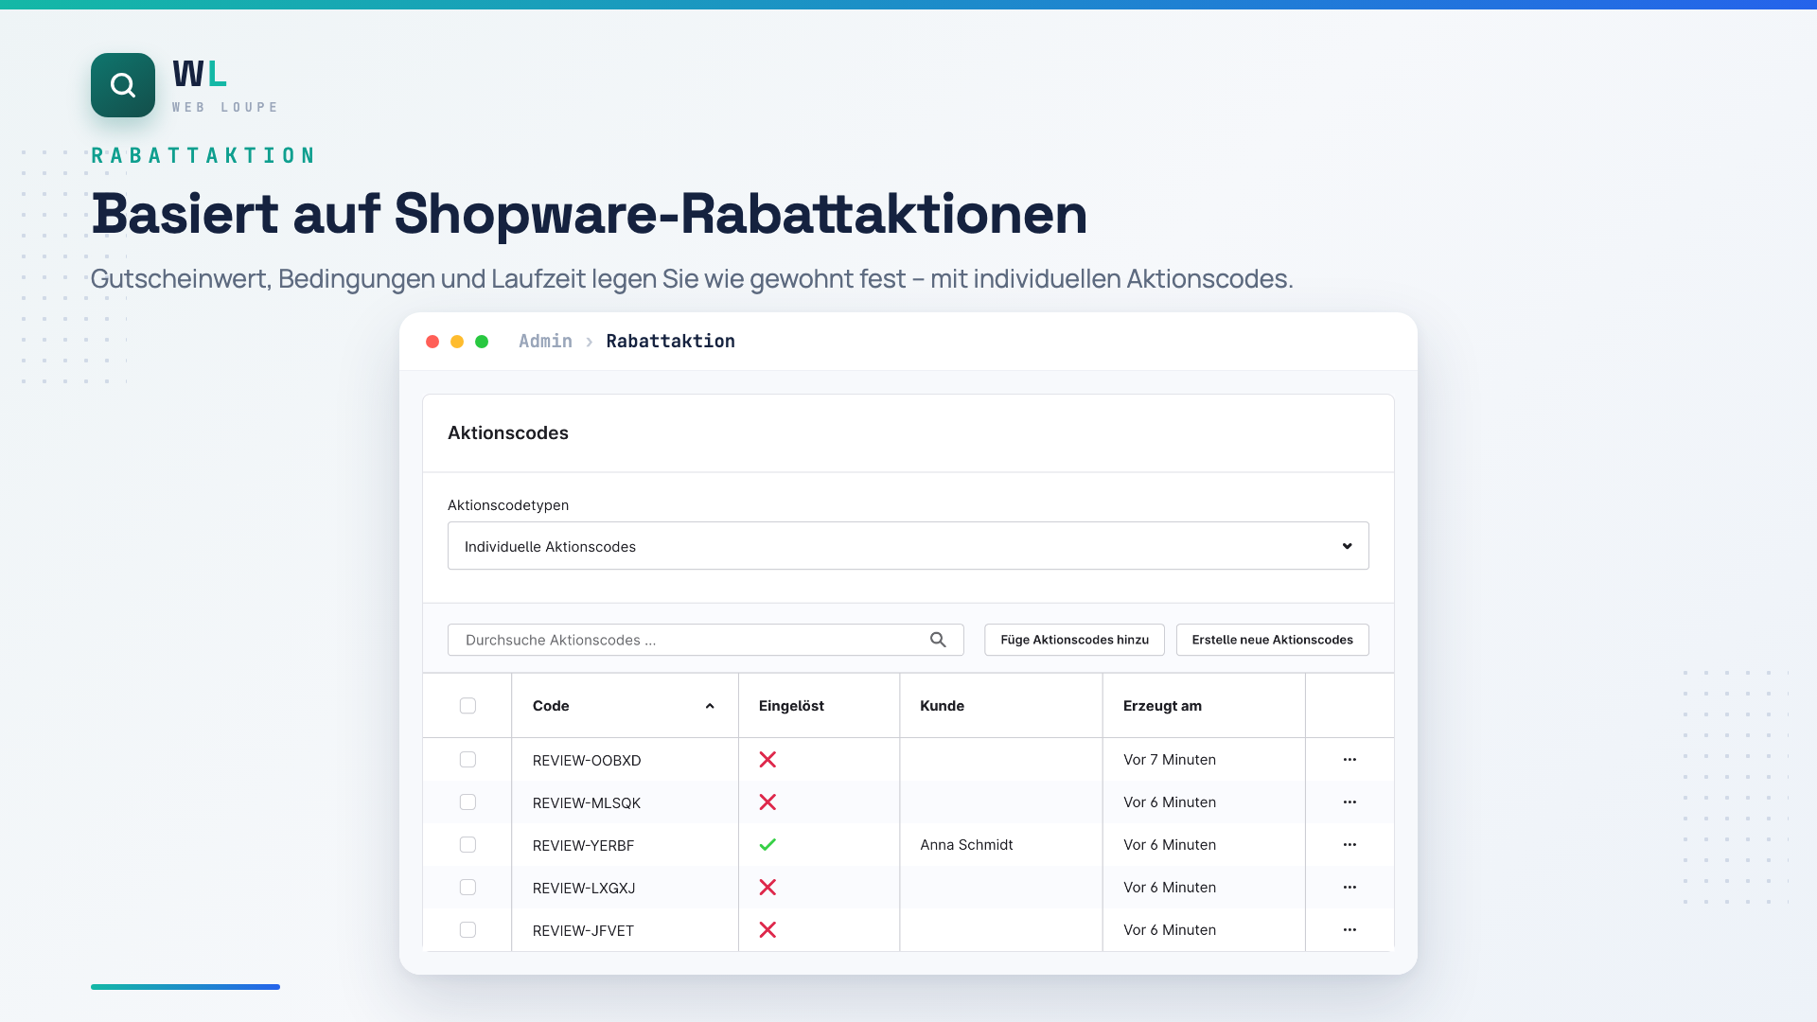1817x1022 pixels.
Task: Open the Individuelle Aktionscodes dropdown
Action: (908, 546)
